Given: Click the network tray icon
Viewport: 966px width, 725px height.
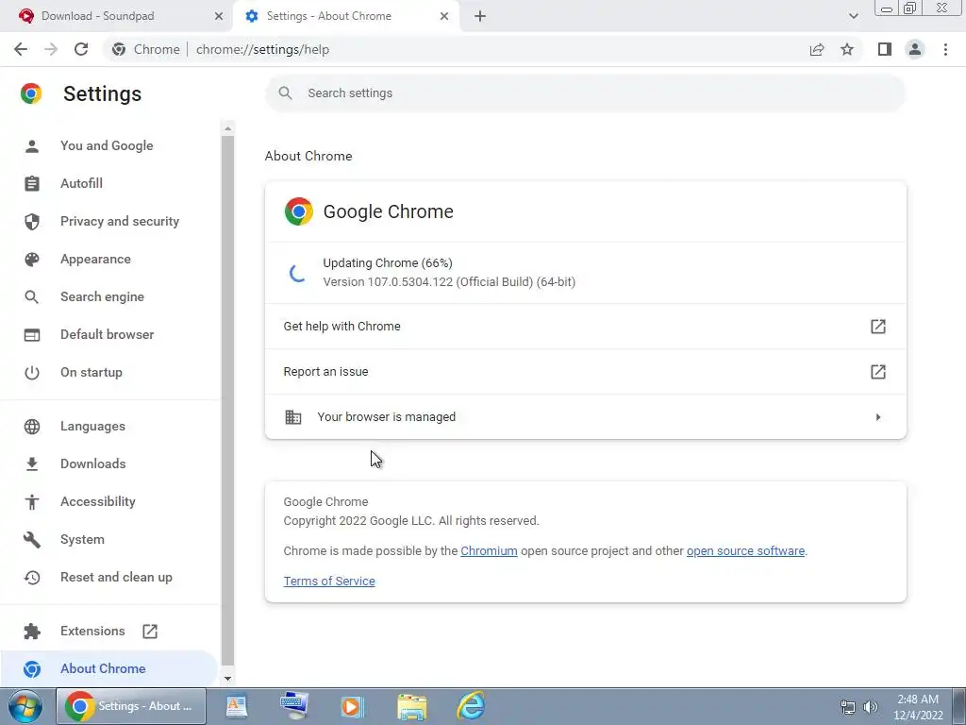Looking at the screenshot, I should (x=848, y=707).
